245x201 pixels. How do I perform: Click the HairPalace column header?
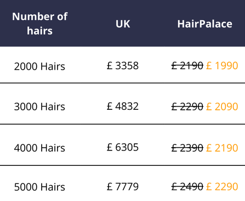[205, 24]
